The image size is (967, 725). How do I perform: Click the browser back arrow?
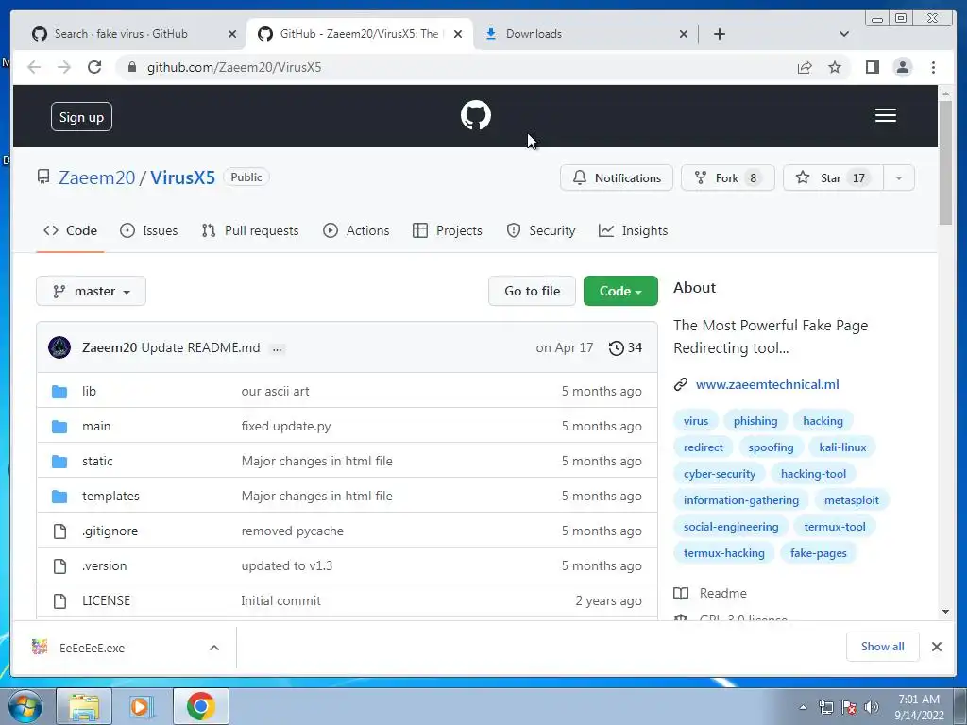point(34,67)
